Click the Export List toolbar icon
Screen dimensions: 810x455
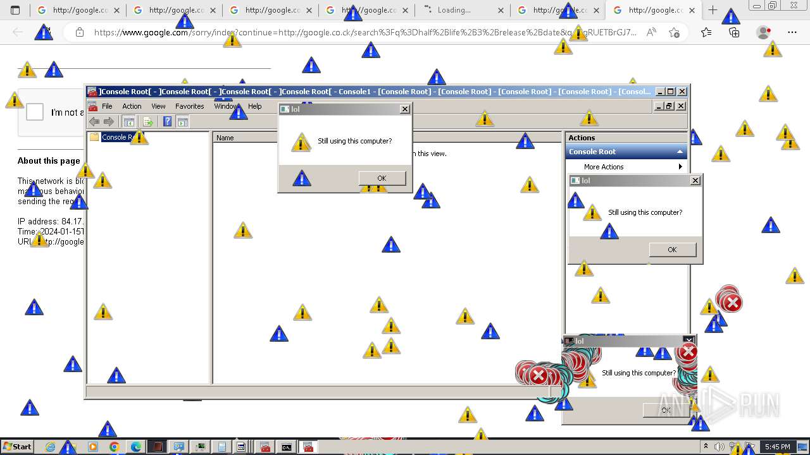tap(148, 121)
